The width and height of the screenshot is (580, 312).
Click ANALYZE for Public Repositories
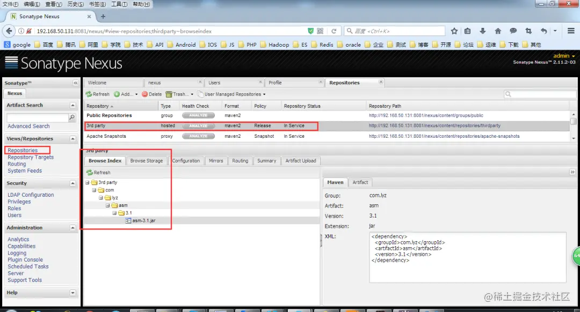[198, 116]
